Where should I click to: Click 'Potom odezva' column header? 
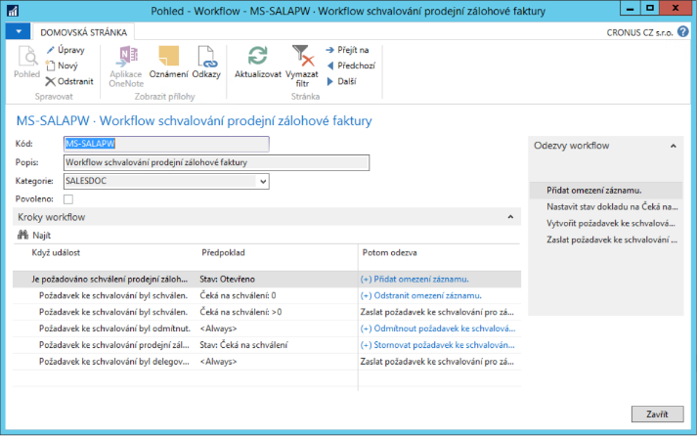(x=389, y=252)
